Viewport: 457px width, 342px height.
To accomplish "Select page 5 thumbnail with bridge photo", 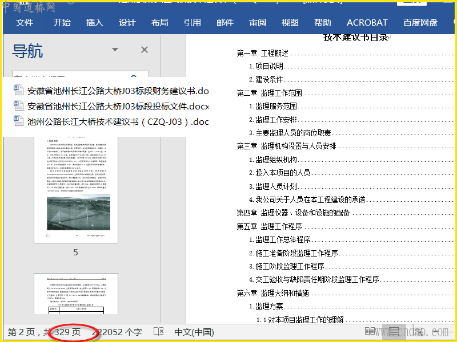I will click(76, 190).
